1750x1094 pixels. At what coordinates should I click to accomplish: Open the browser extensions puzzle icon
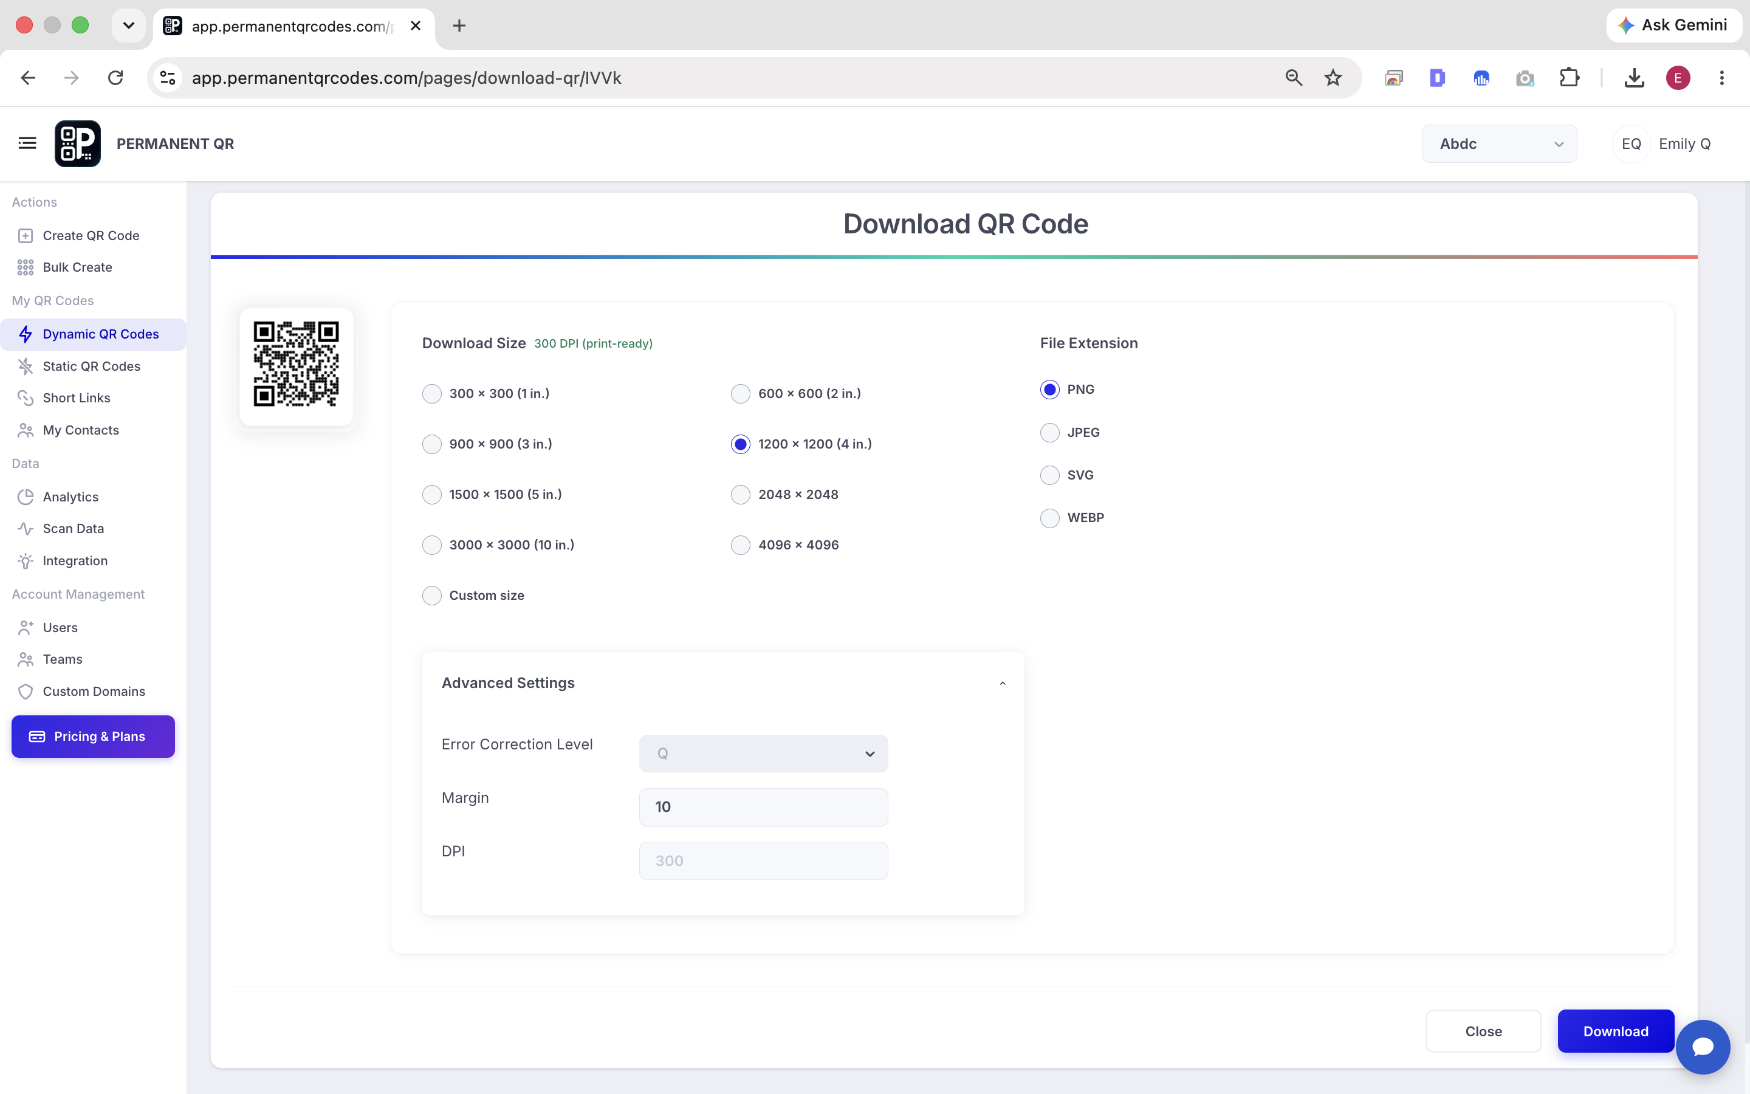coord(1569,77)
